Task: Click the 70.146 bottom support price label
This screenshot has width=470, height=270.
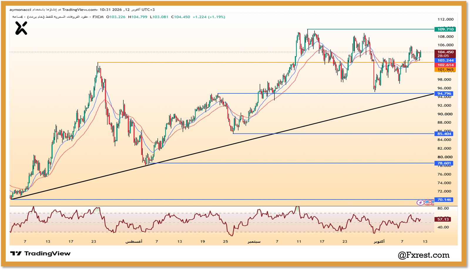Action: tap(444, 200)
